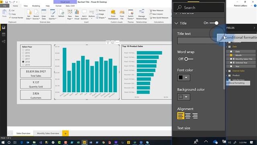This screenshot has width=257, height=145.
Task: Collapse the Title section chevron
Action: [x=176, y=23]
